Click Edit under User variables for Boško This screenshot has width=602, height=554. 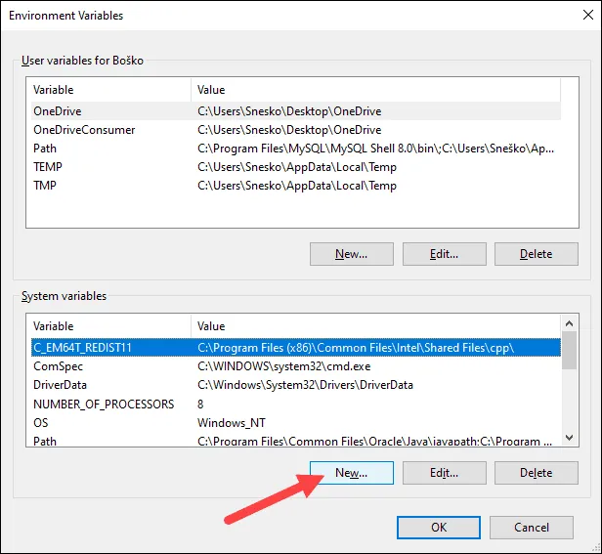(x=445, y=254)
